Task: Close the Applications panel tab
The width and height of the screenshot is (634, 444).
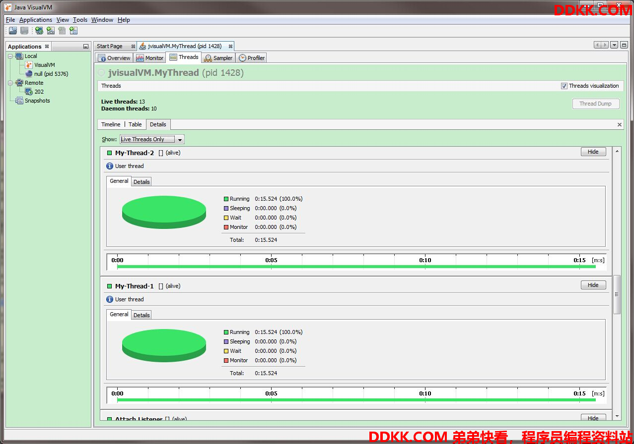Action: coord(47,47)
